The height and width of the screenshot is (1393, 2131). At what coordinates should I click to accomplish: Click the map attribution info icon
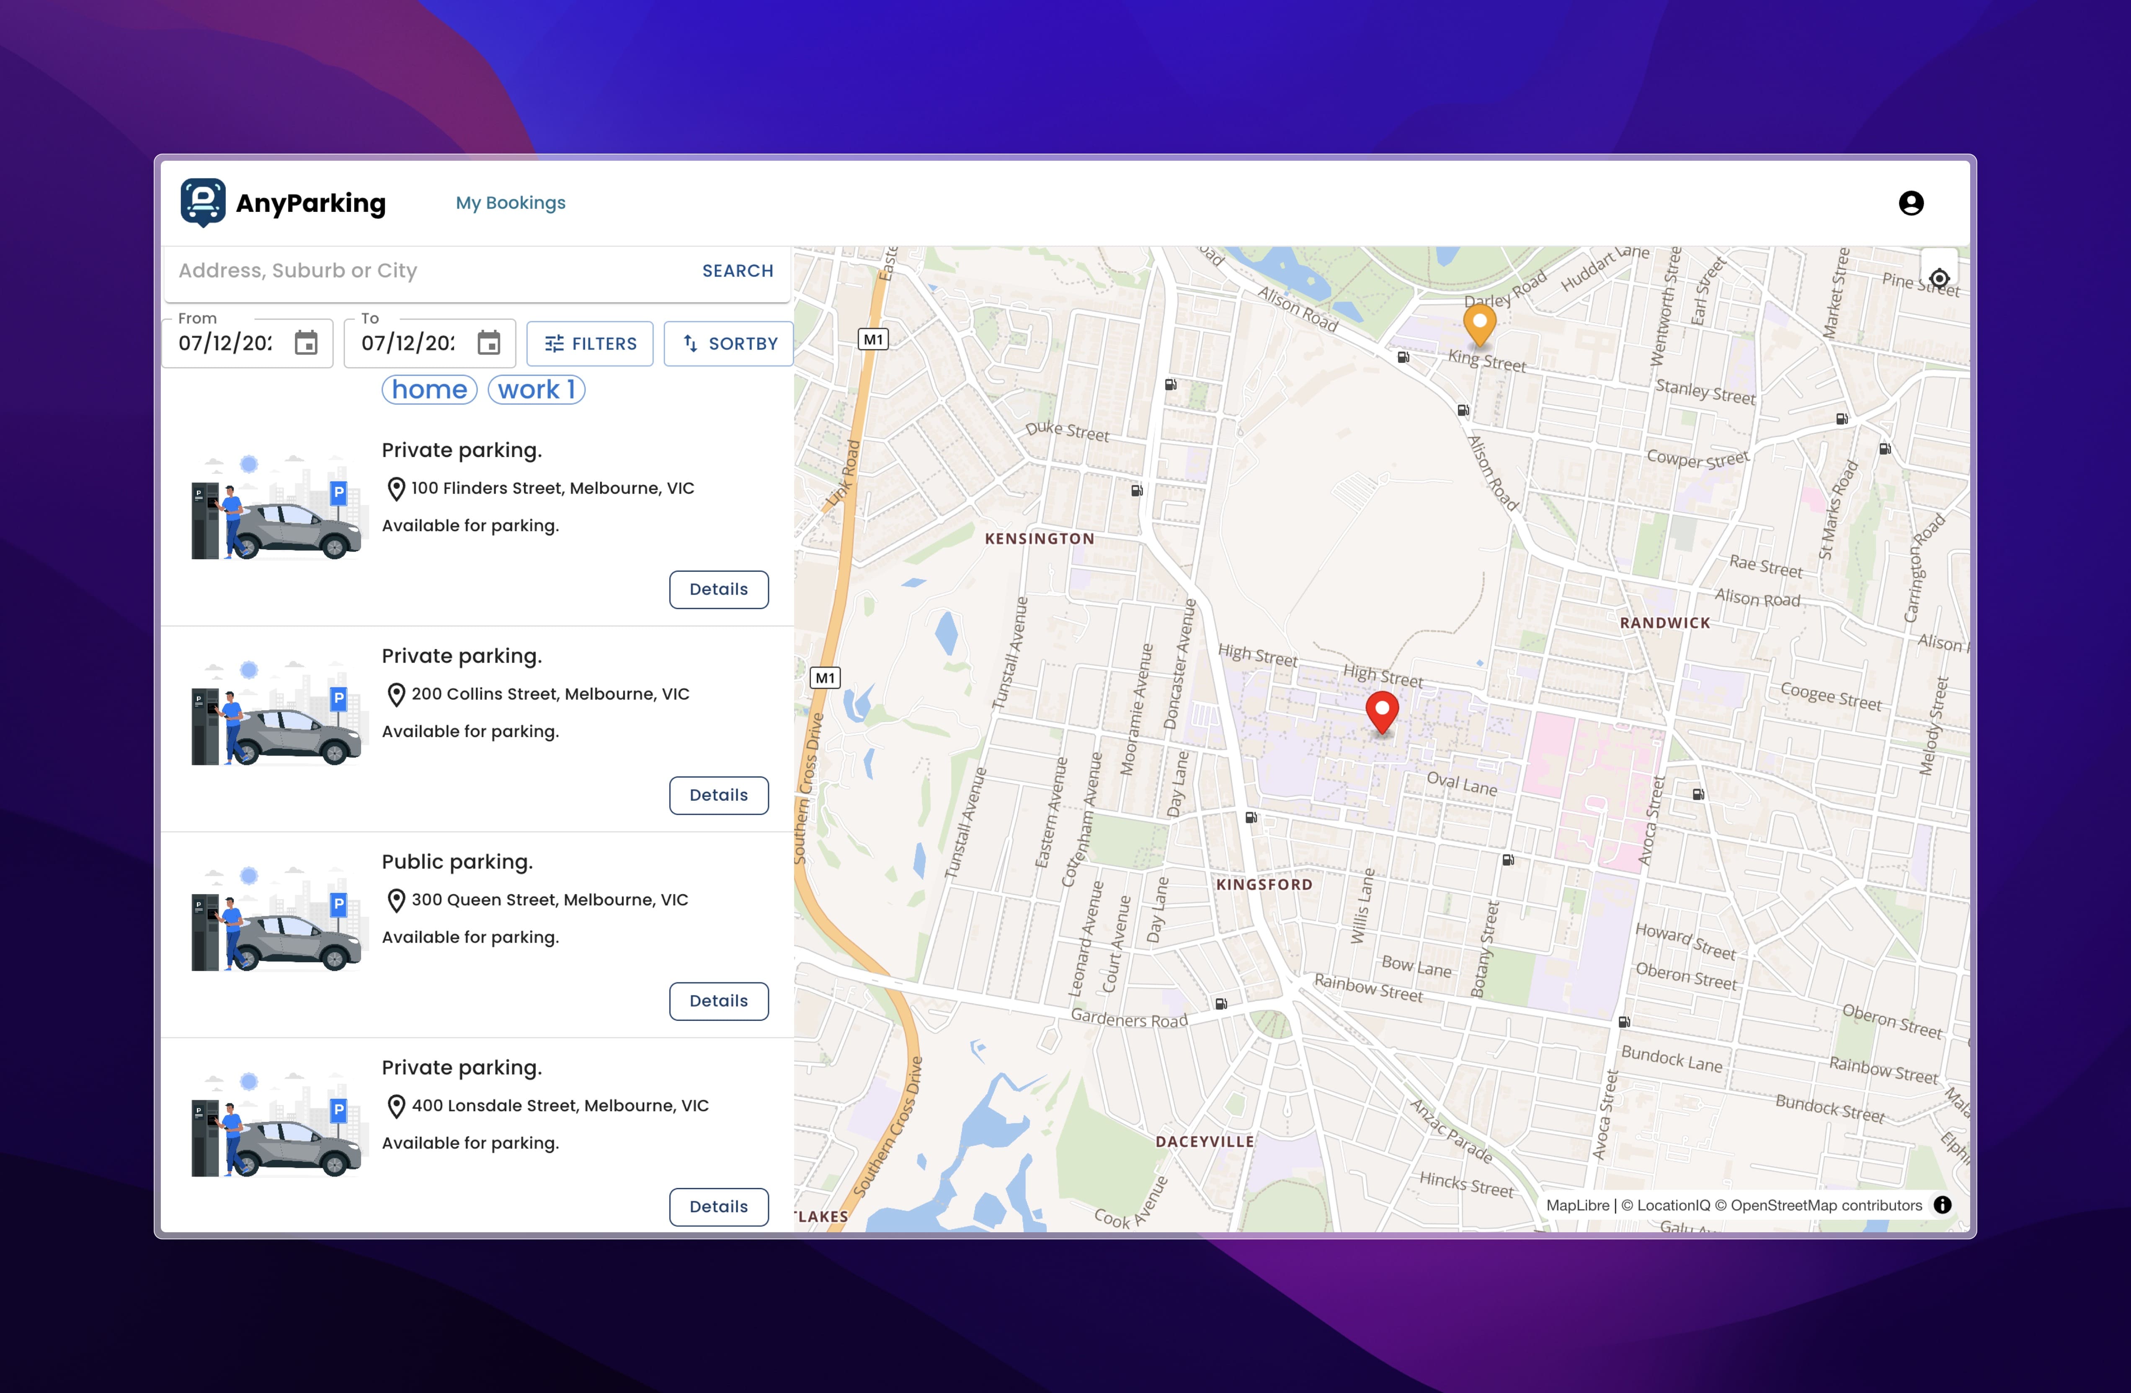coord(1942,1205)
